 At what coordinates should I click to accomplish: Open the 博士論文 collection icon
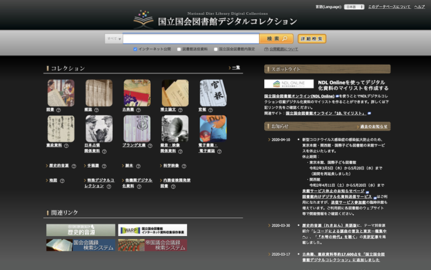tap(175, 92)
